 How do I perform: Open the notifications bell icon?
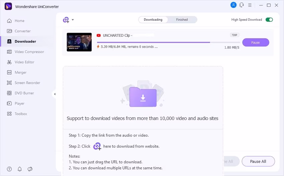coord(20,169)
